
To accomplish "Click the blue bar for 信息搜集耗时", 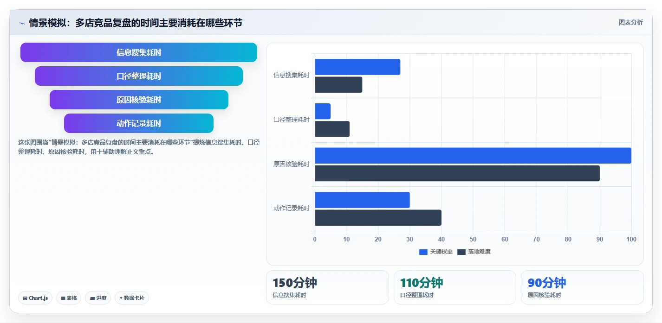I will tap(357, 67).
